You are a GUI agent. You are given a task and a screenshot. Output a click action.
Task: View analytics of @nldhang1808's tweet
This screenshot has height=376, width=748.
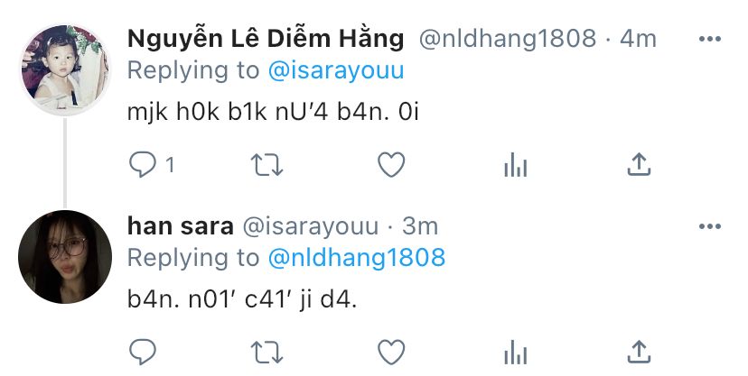click(x=516, y=165)
